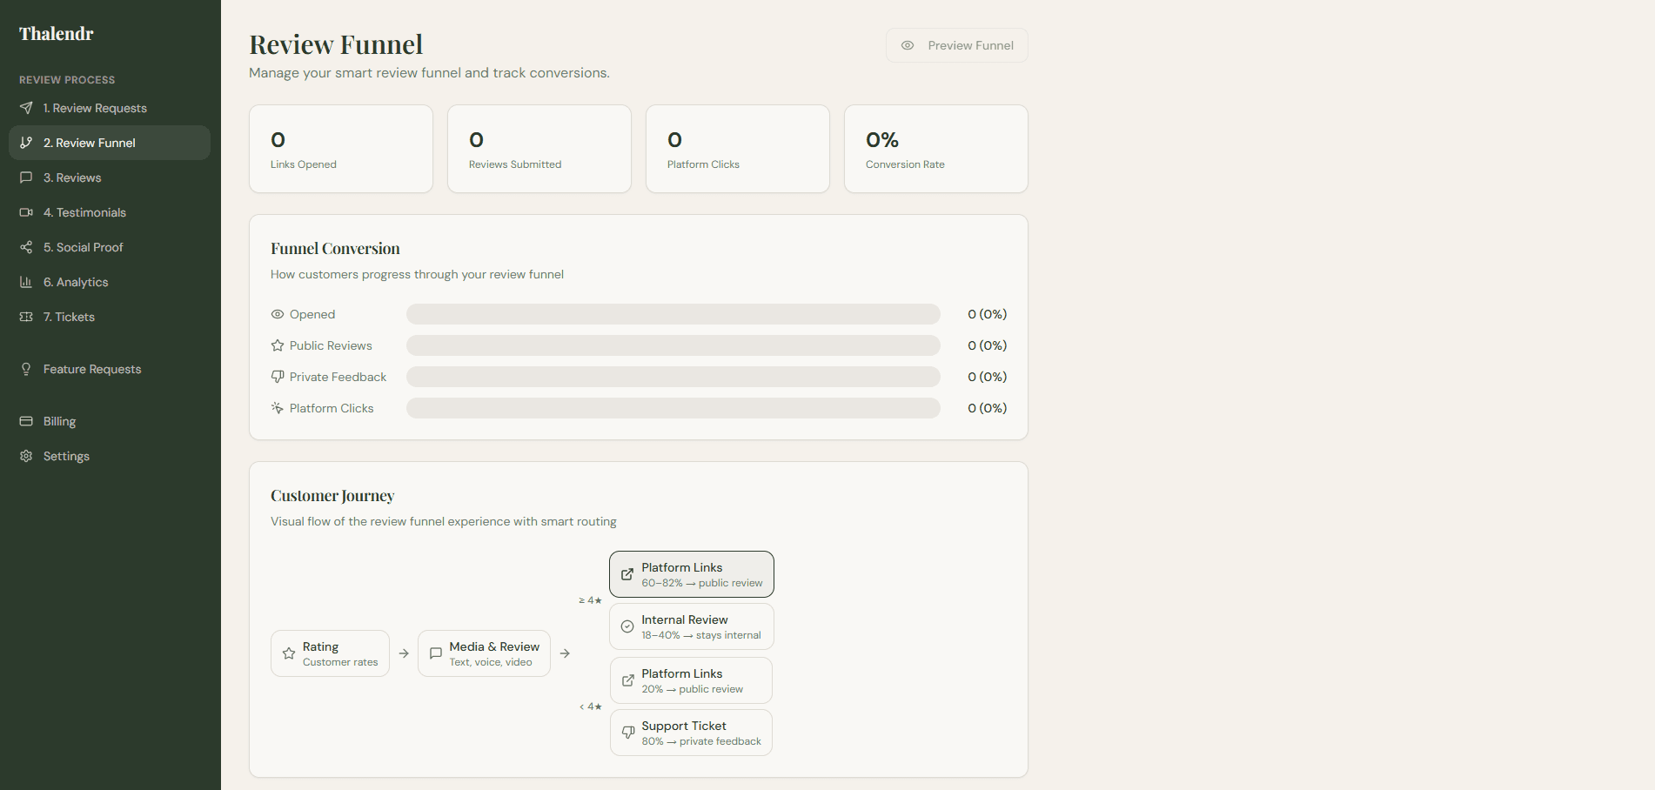Click the star icon beside Public Reviews
1655x790 pixels.
coord(277,345)
